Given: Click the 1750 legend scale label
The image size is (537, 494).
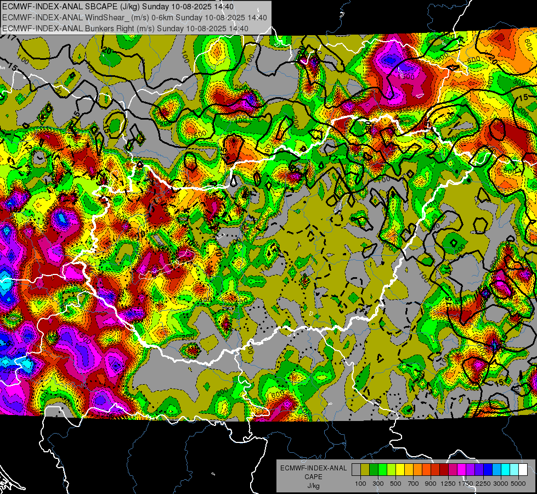Looking at the screenshot, I should [466, 484].
